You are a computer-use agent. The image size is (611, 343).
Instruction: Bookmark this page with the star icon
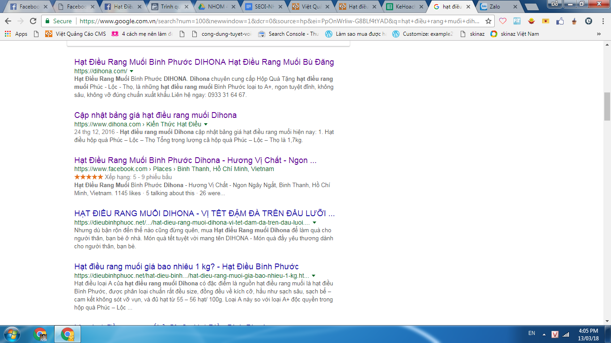(488, 21)
